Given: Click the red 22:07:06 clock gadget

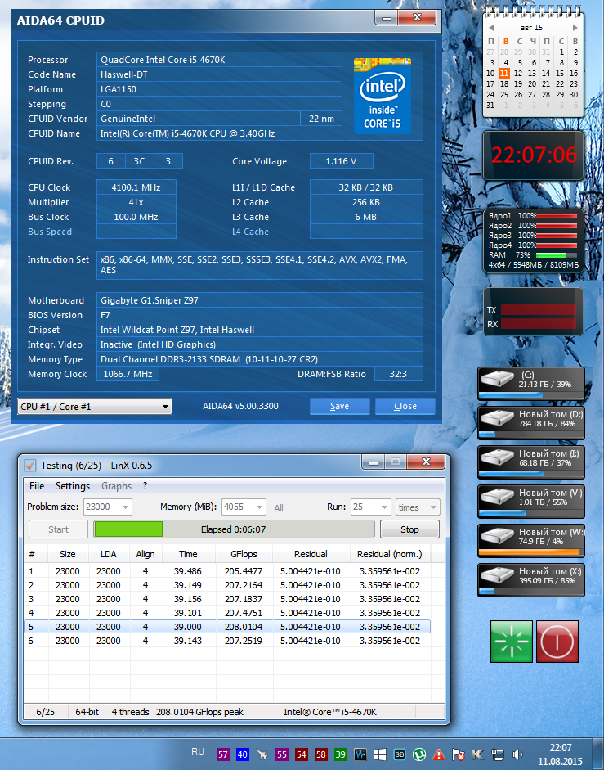Looking at the screenshot, I should click(x=534, y=155).
